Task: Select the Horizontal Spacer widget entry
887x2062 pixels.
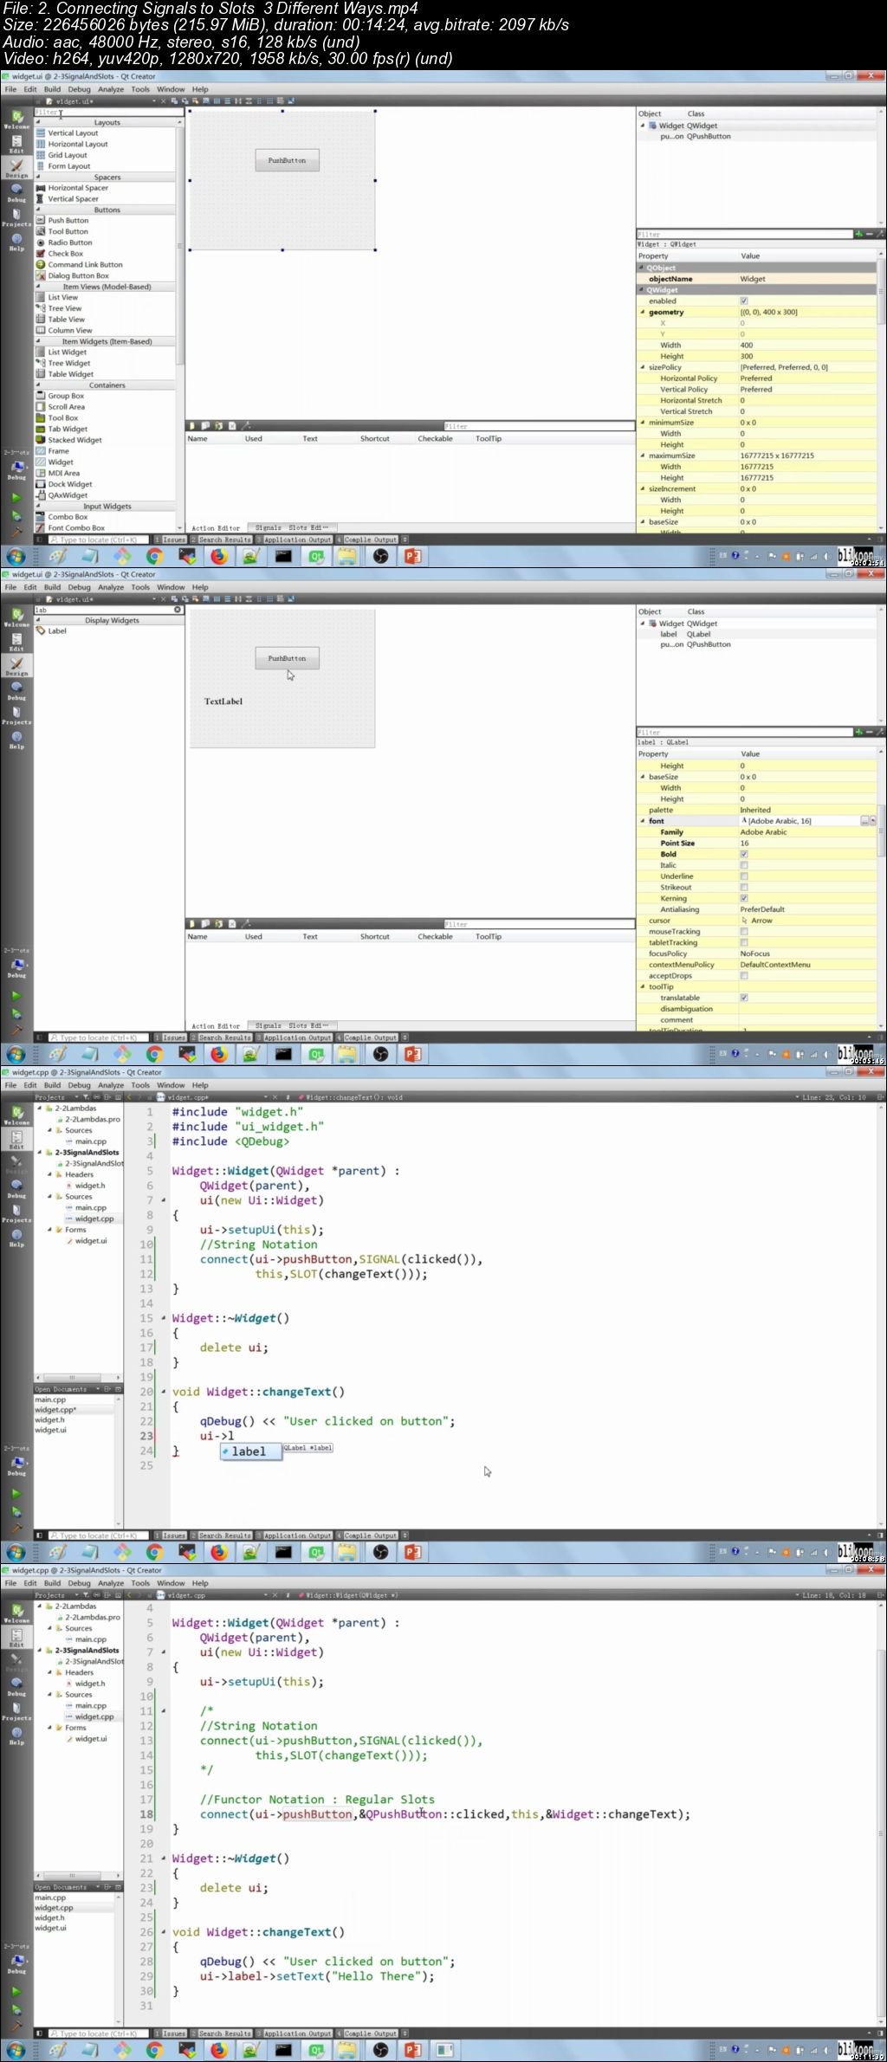Action: 78,188
